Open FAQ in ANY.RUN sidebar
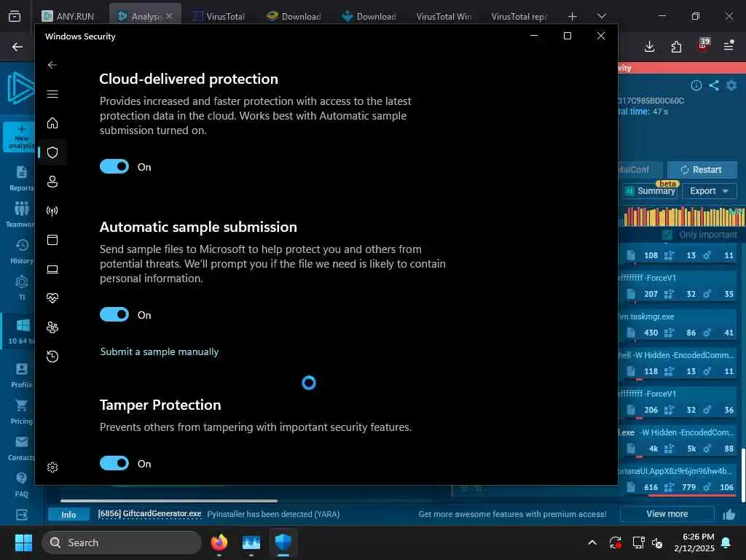The height and width of the screenshot is (560, 746). click(21, 485)
